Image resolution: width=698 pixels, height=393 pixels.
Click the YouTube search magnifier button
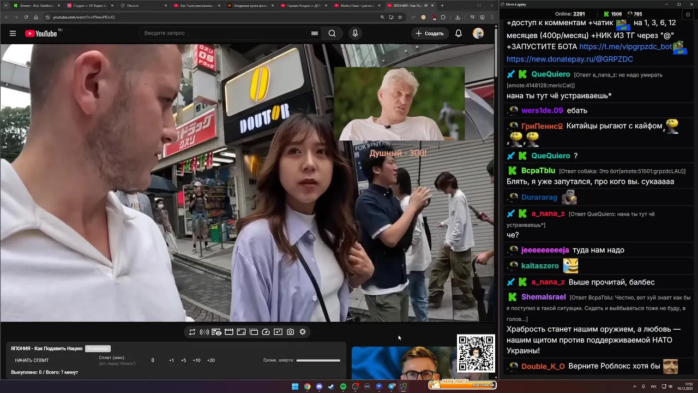coord(332,33)
